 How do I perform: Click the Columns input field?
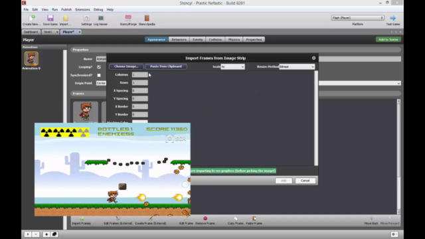point(140,74)
